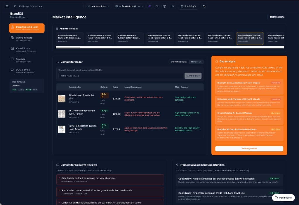Switch to Manuel (2) tab

pyautogui.click(x=196, y=62)
